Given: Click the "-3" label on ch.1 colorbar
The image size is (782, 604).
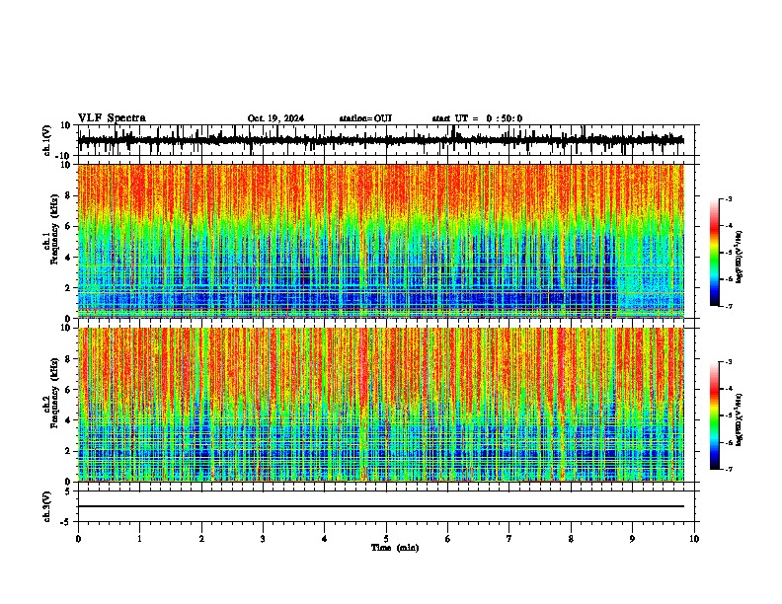Looking at the screenshot, I should tap(729, 199).
